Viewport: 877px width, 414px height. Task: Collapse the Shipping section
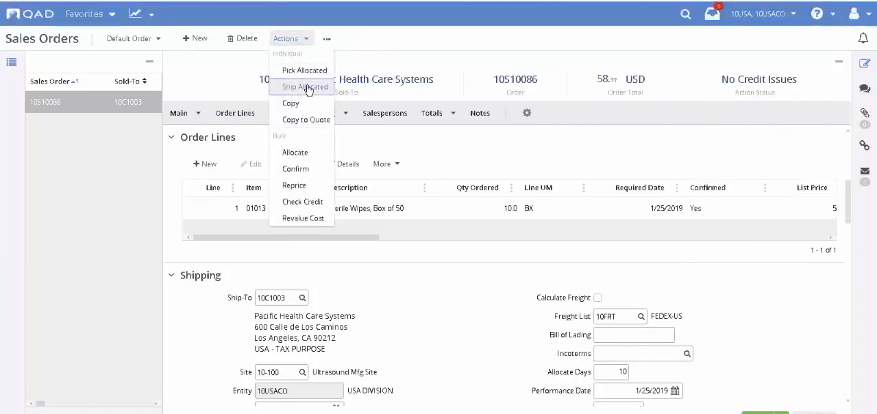point(171,275)
